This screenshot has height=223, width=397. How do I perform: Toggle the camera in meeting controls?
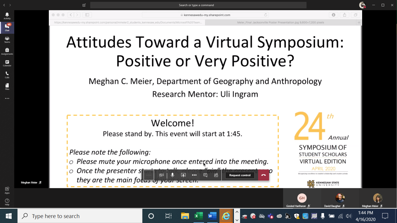pos(162,175)
